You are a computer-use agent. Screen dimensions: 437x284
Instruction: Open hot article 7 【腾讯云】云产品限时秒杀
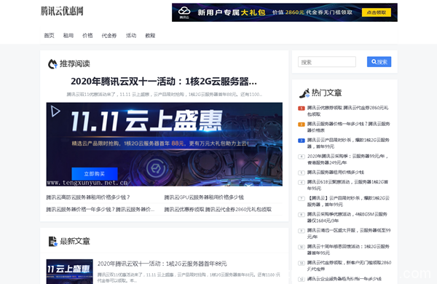click(348, 201)
